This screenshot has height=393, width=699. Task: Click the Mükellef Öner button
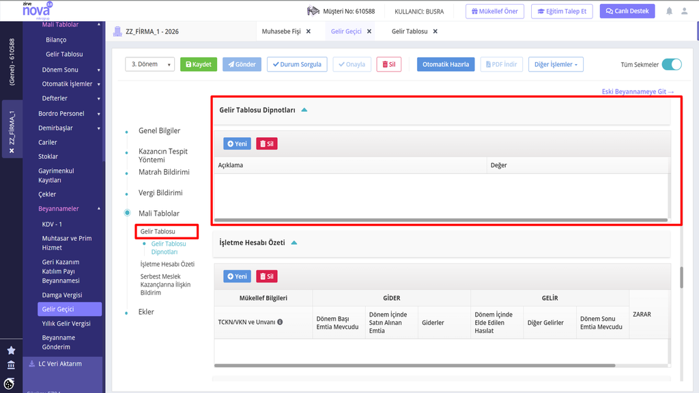pos(495,11)
